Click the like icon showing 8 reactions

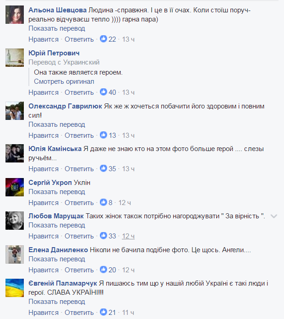[104, 202]
